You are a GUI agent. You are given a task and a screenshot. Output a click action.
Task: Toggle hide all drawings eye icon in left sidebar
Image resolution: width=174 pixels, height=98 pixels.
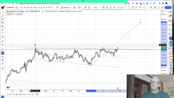tap(3, 60)
